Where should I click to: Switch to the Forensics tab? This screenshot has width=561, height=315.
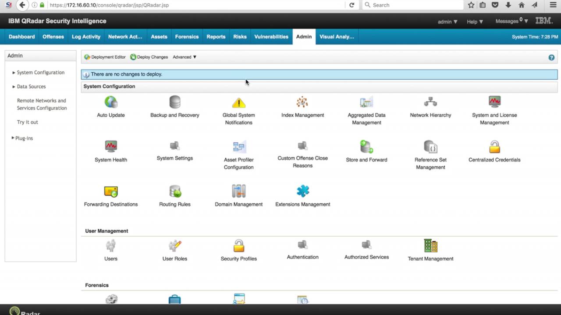[x=187, y=37]
